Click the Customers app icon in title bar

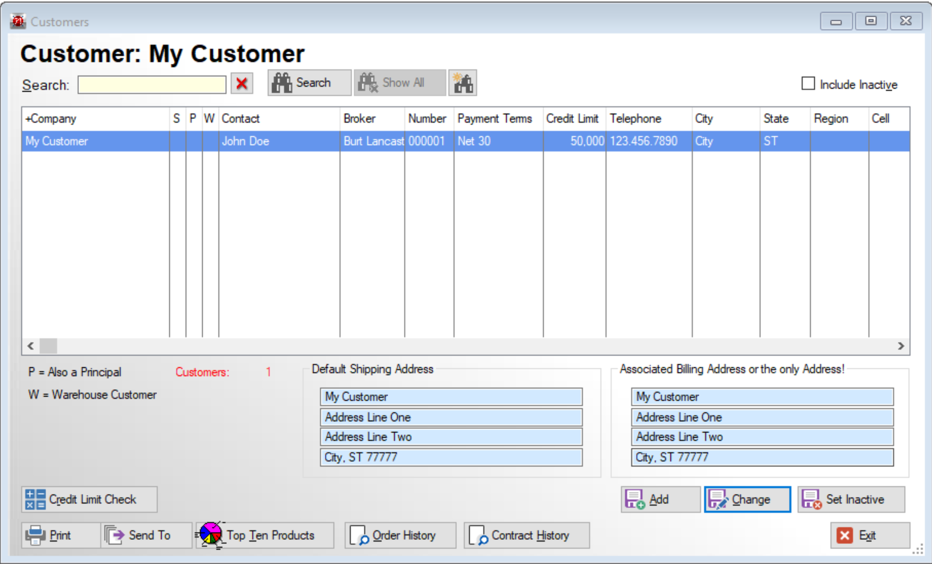point(18,21)
